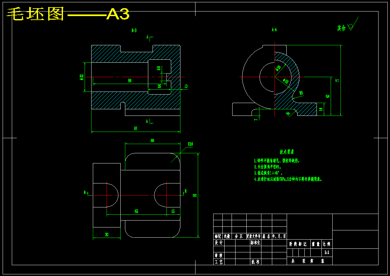Click the 其余 surface finish note

tap(341, 28)
